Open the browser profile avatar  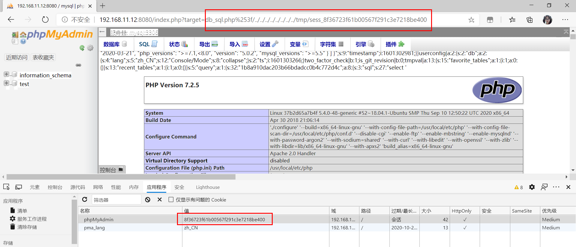(x=547, y=20)
